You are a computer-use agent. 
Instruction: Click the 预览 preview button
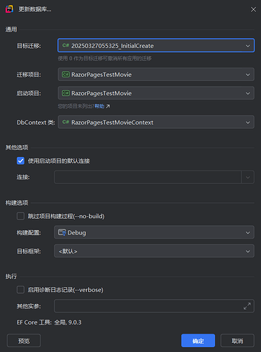pos(24,341)
